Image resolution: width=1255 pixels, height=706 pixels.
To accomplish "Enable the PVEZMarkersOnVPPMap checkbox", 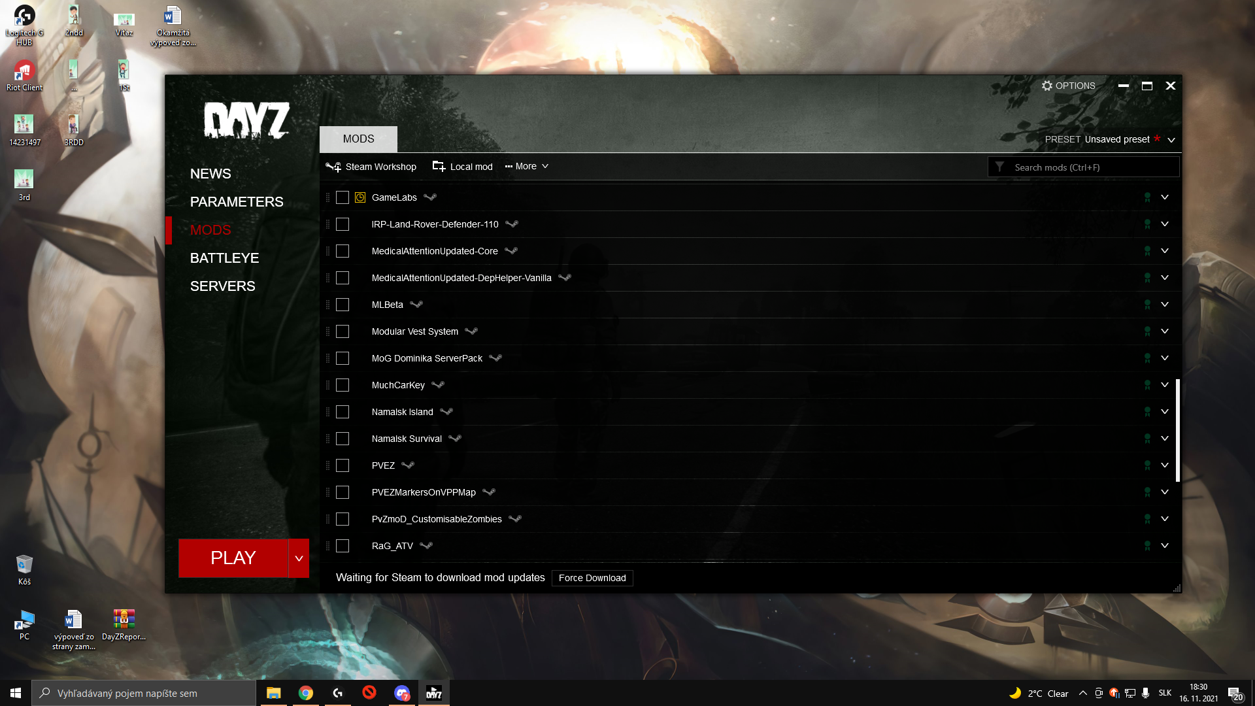I will [343, 492].
